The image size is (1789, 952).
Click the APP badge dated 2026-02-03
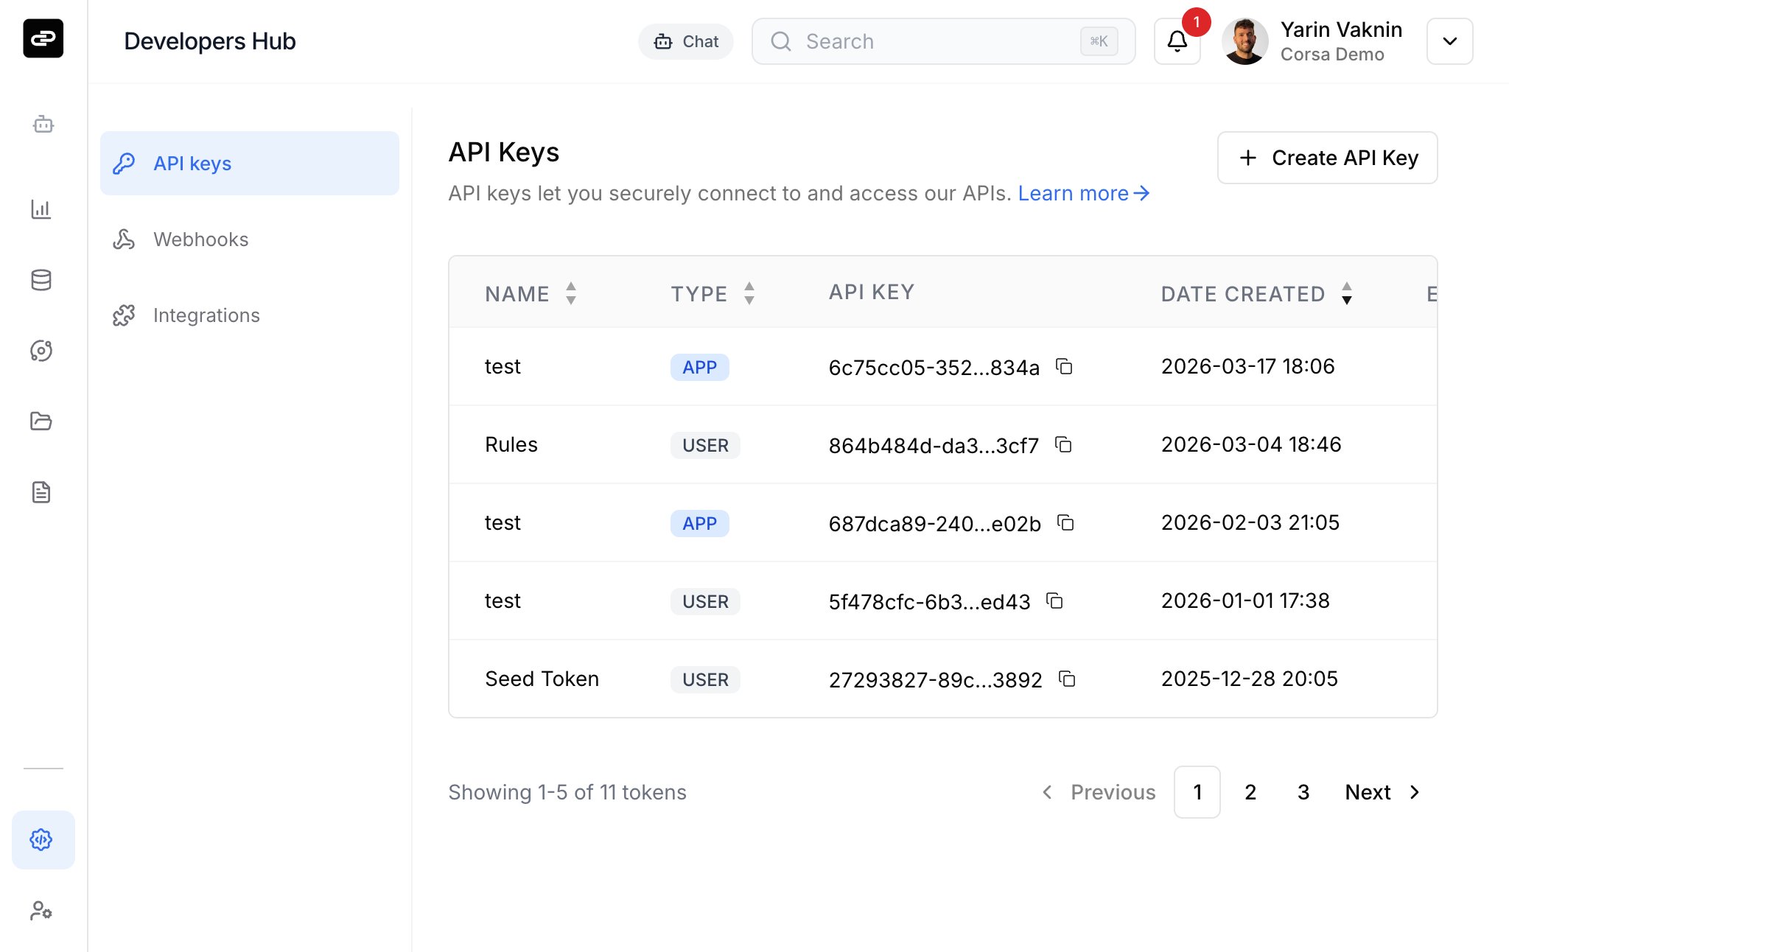click(x=699, y=523)
